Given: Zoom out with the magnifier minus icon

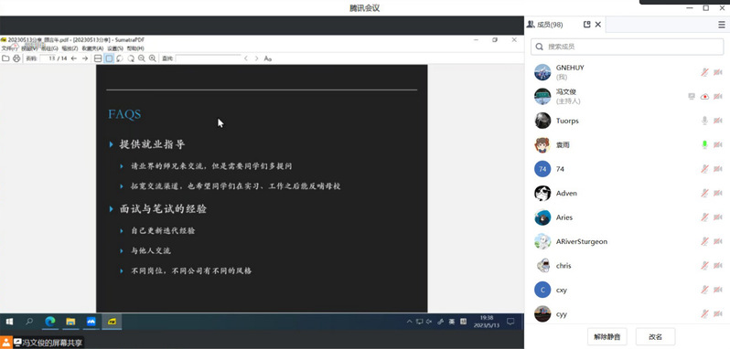Looking at the screenshot, I should [142, 58].
